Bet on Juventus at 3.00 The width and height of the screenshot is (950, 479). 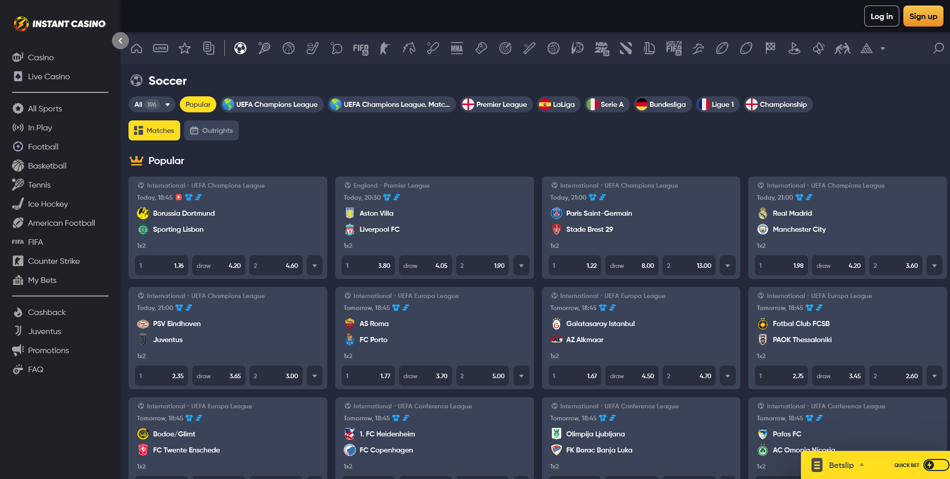click(x=276, y=376)
